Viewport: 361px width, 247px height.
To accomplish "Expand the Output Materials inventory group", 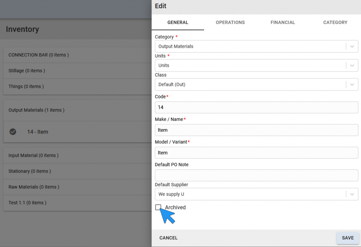I will click(x=77, y=110).
